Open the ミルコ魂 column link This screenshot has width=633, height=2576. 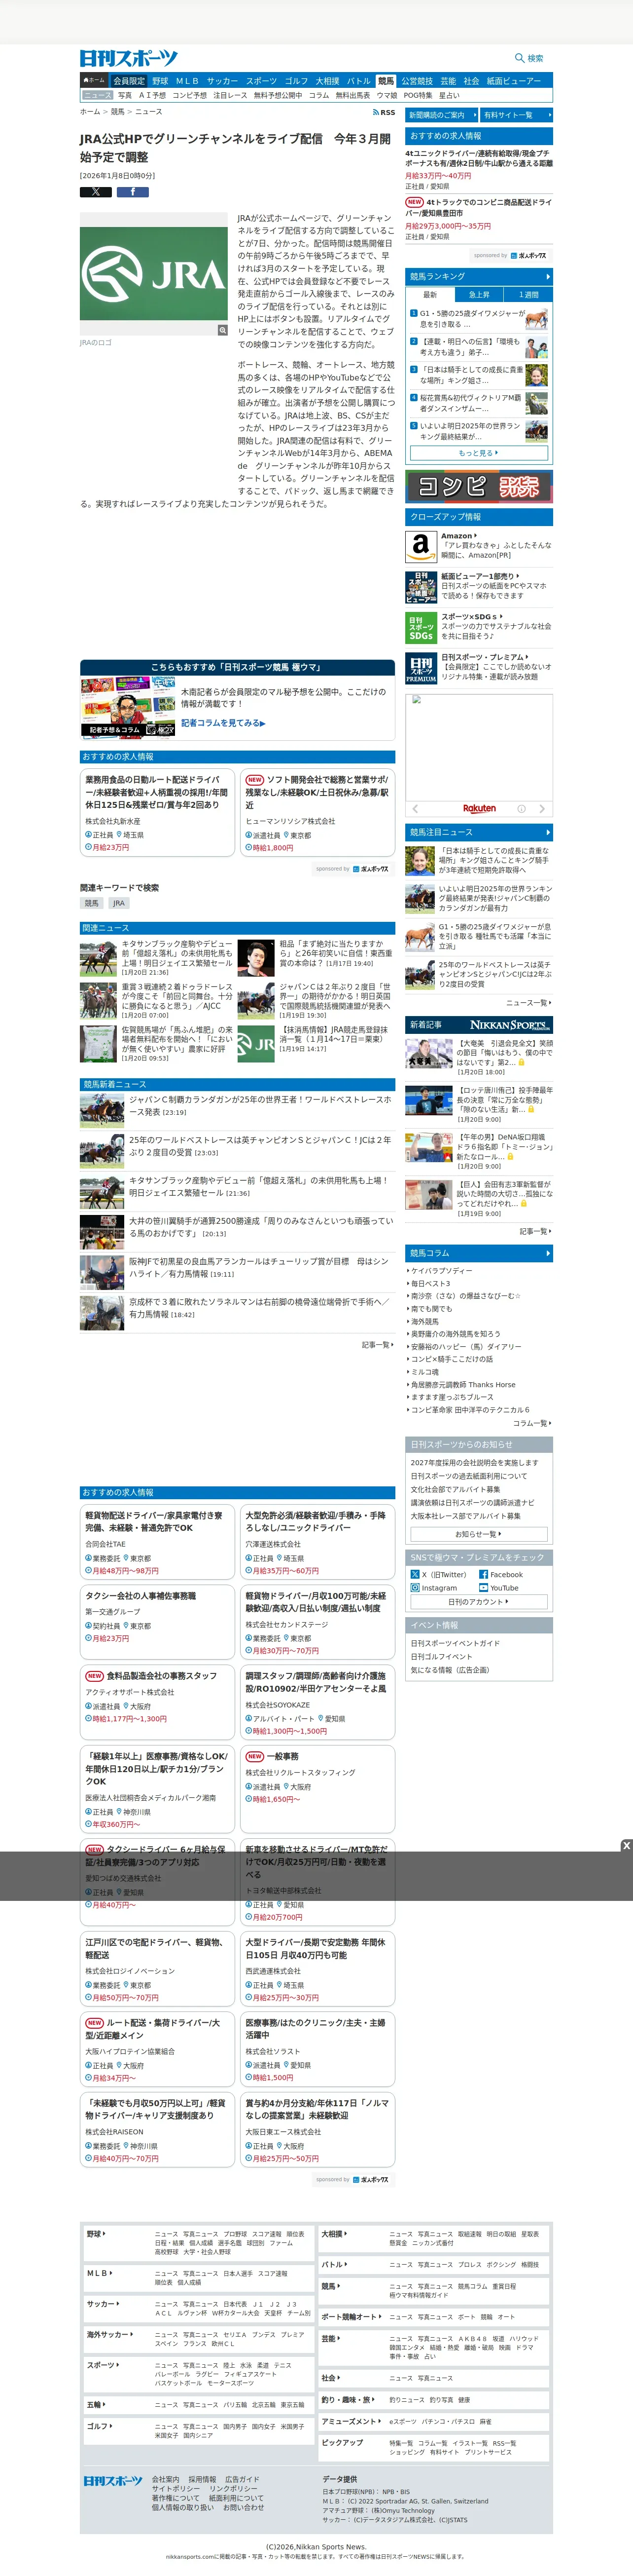pos(424,1372)
